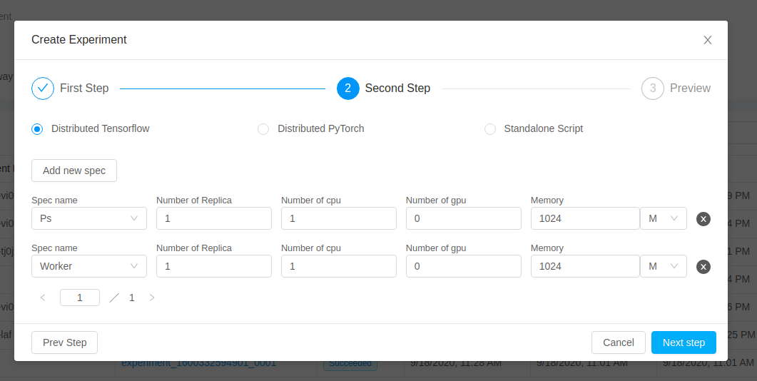The width and height of the screenshot is (757, 381).
Task: Open the Ps spec name dropdown
Action: 89,218
